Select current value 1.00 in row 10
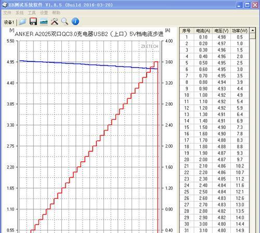260x233 pixels. [x=203, y=95]
